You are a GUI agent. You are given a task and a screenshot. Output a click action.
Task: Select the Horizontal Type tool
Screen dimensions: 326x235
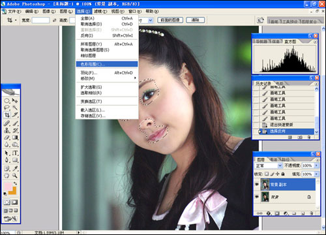15,153
